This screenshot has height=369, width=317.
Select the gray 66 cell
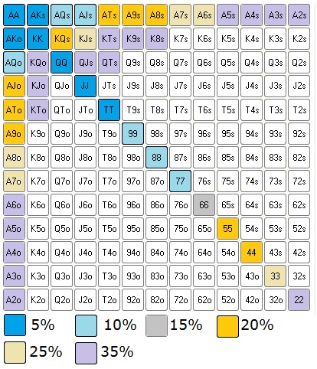point(204,204)
